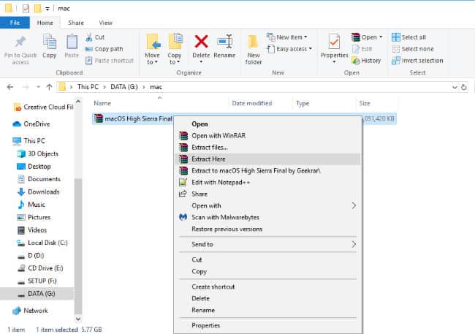Viewport: 475px width, 334px height.
Task: Click the red Delete X icon
Action: 201,42
